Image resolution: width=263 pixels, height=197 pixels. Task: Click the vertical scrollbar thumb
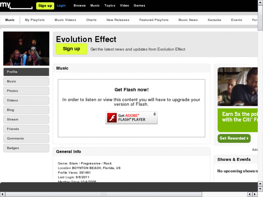tap(260, 18)
